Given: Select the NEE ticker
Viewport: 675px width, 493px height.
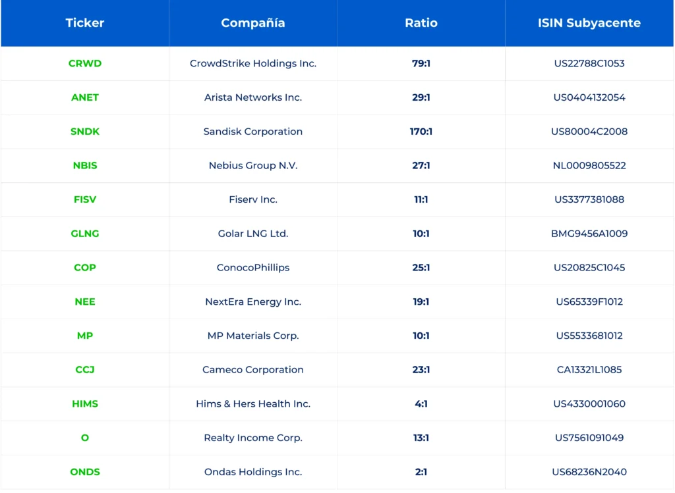Looking at the screenshot, I should (85, 301).
